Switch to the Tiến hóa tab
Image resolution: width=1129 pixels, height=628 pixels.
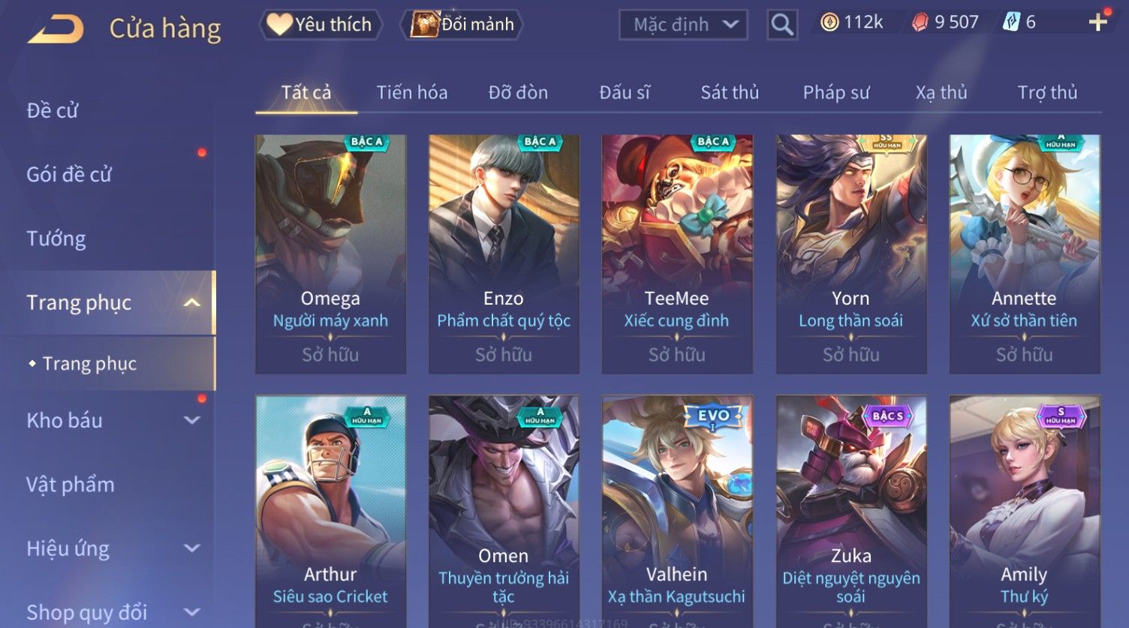point(411,92)
